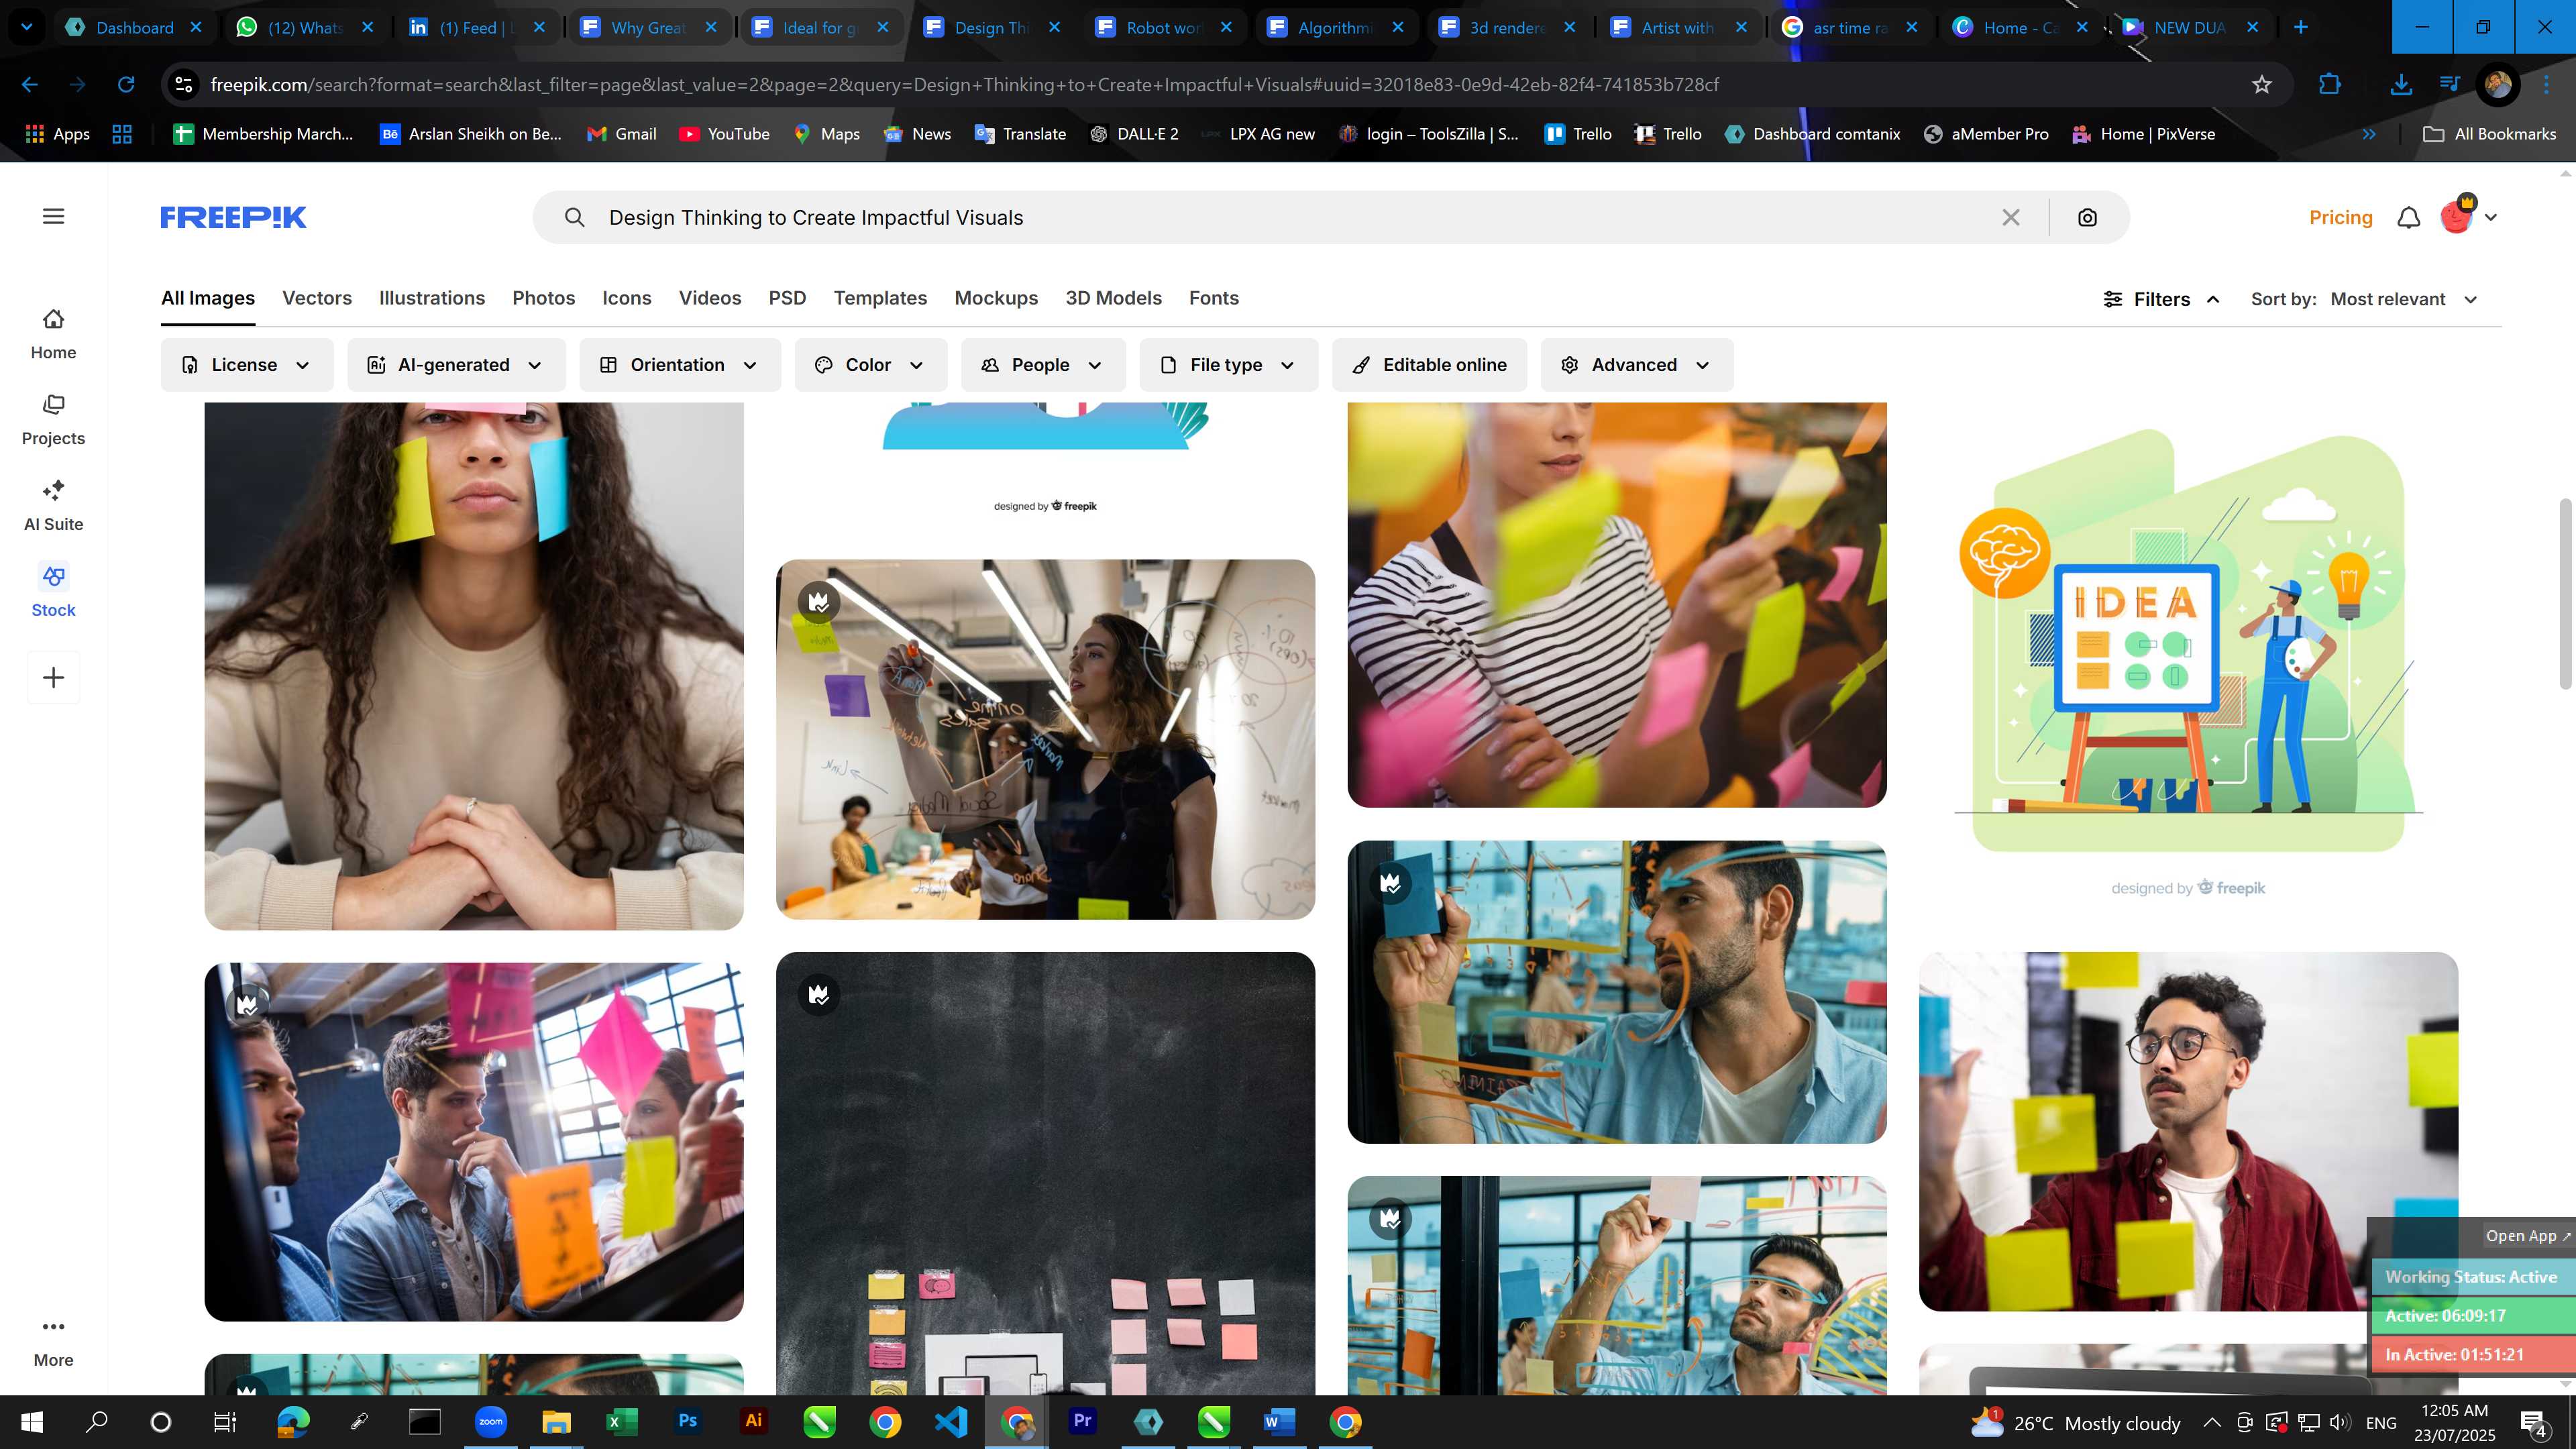
Task: Open notifications bell
Action: coord(2408,217)
